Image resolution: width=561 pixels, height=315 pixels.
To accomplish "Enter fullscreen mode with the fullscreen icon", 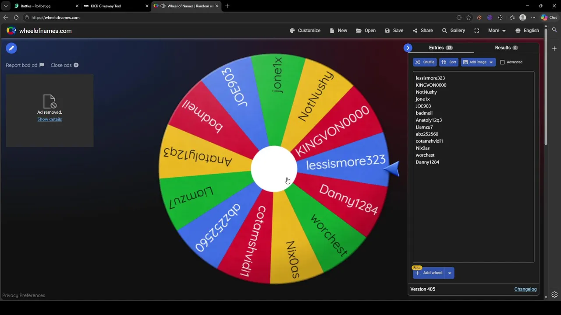I will click(x=477, y=31).
